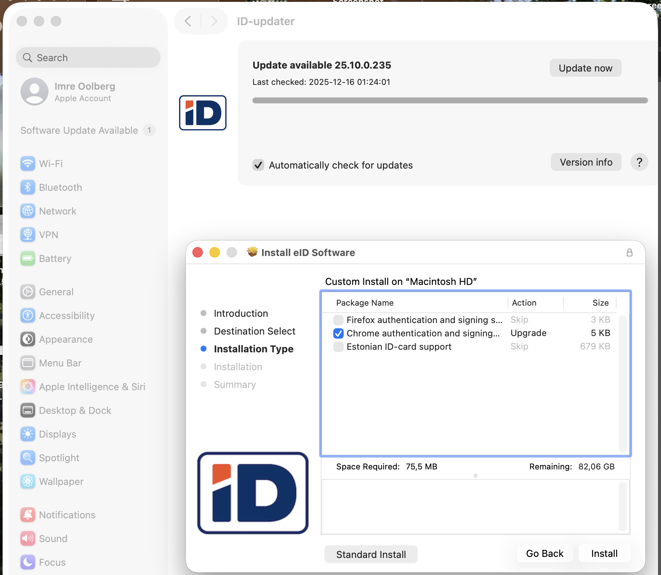This screenshot has width=661, height=575.
Task: Open Battery settings in sidebar
Action: coord(55,259)
